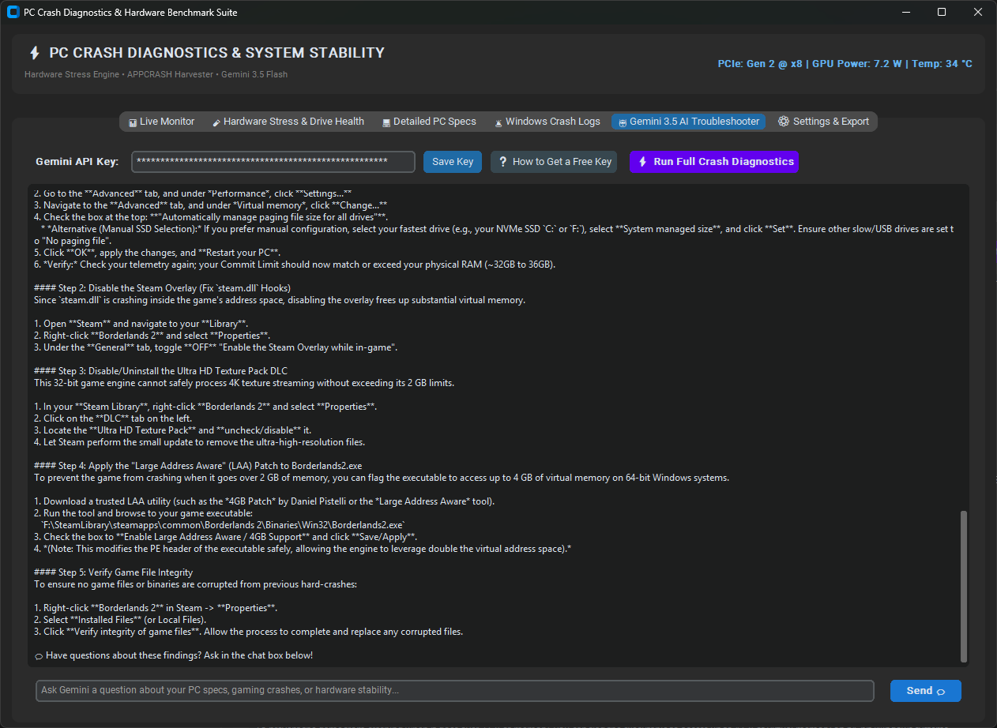
Task: Click the icon beside Detailed PC Specs
Action: 386,122
